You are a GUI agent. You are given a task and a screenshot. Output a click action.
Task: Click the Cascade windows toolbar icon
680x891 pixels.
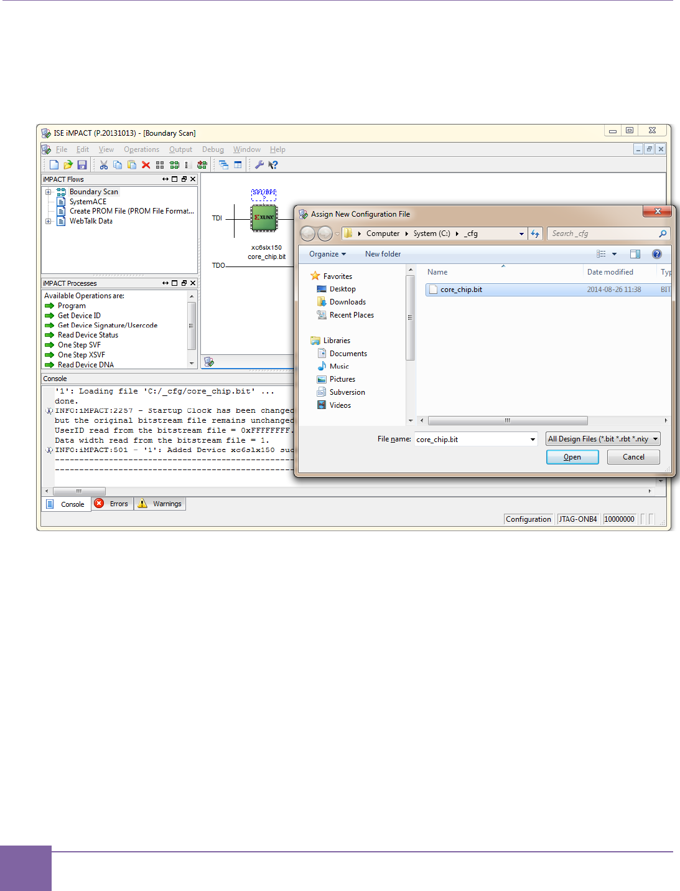(223, 165)
